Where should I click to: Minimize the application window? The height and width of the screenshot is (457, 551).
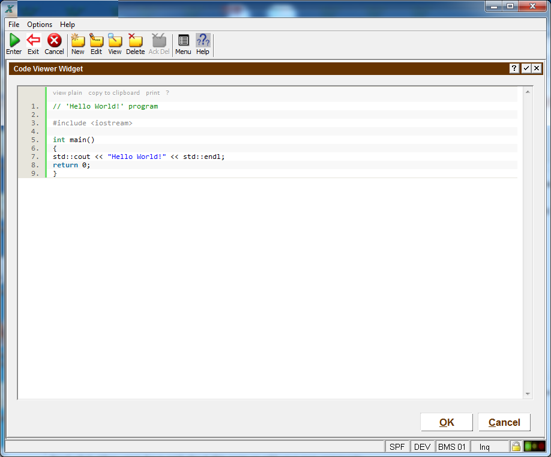pos(494,7)
